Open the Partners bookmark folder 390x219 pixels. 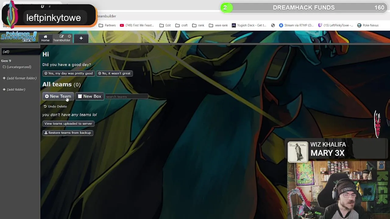click(x=107, y=25)
